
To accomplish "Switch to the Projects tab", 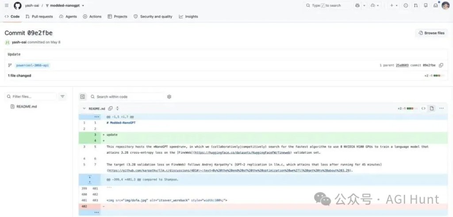I will [x=117, y=16].
